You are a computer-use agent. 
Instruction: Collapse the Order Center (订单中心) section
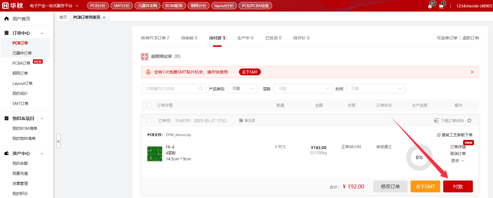click(x=42, y=33)
